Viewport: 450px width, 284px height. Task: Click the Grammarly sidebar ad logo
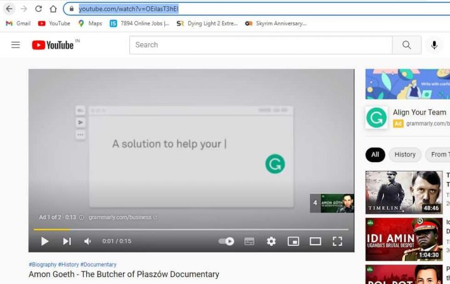pos(376,118)
